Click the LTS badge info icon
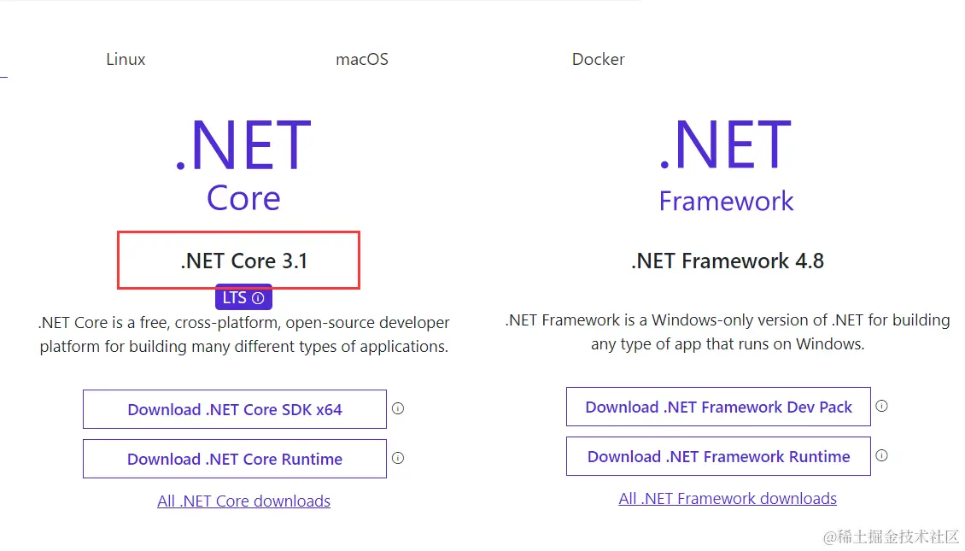965x551 pixels. (x=259, y=298)
